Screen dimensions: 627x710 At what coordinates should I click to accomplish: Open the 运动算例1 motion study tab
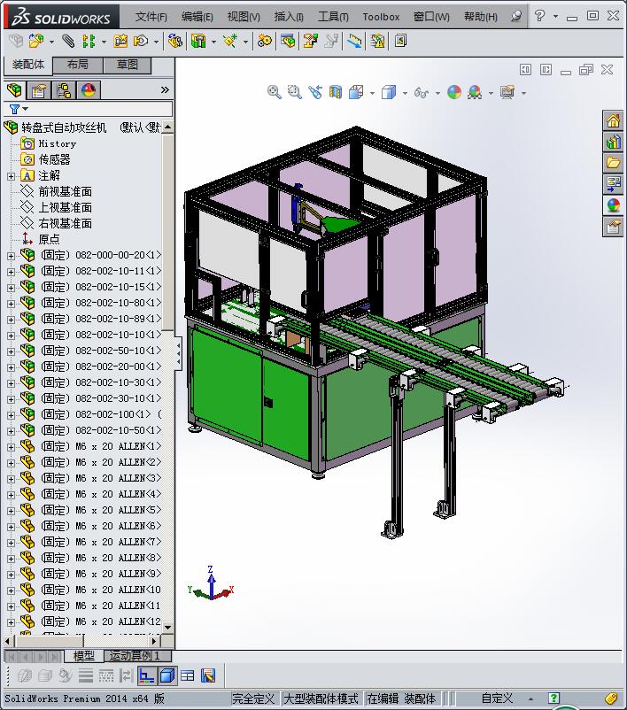point(138,655)
